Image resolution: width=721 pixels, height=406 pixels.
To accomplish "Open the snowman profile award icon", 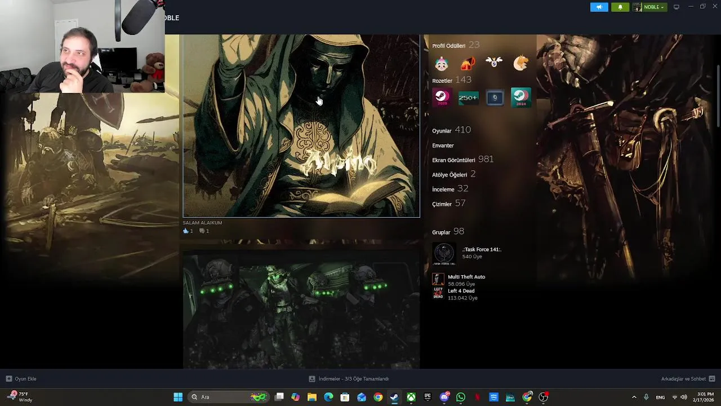I will point(442,63).
